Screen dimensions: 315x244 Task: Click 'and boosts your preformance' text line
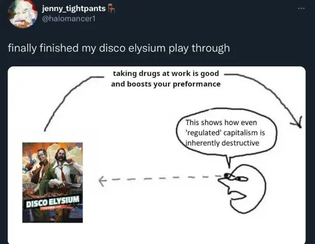pos(166,84)
